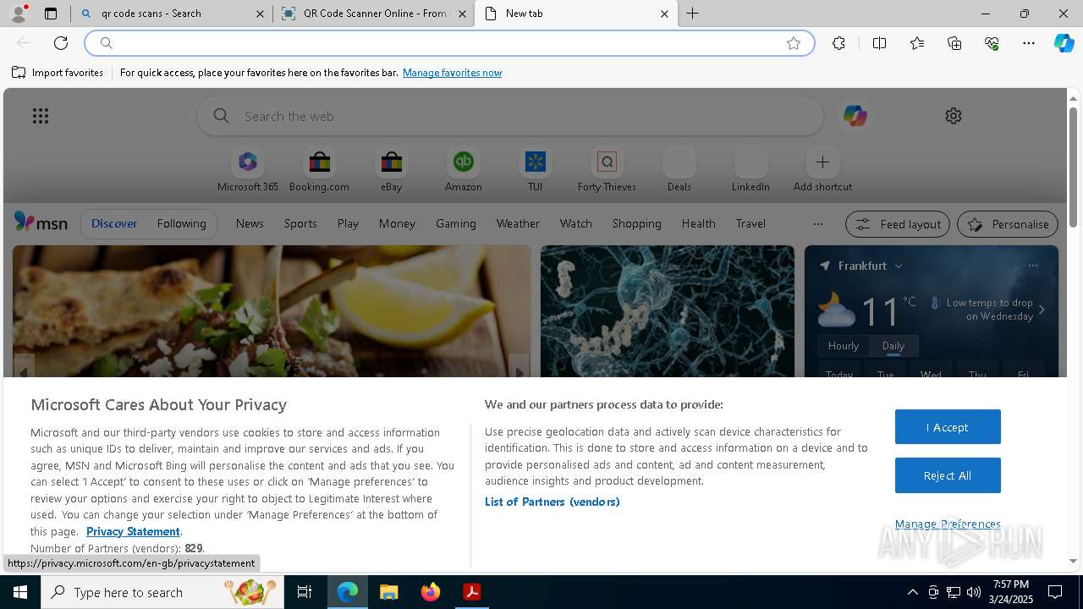The height and width of the screenshot is (609, 1083).
Task: Switch weather to Hourly view
Action: click(x=844, y=346)
